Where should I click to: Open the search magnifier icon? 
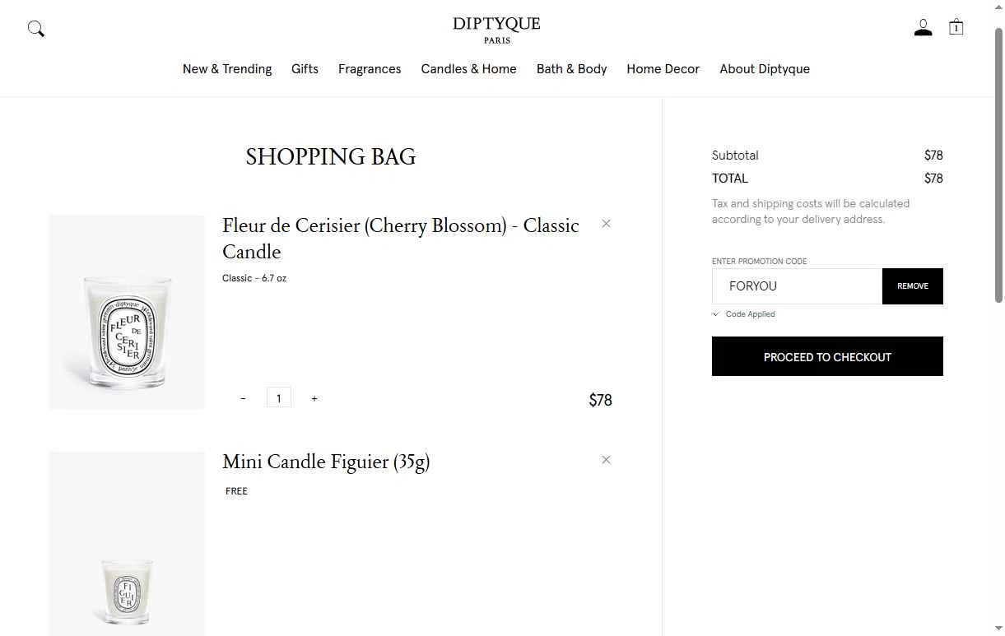(36, 29)
